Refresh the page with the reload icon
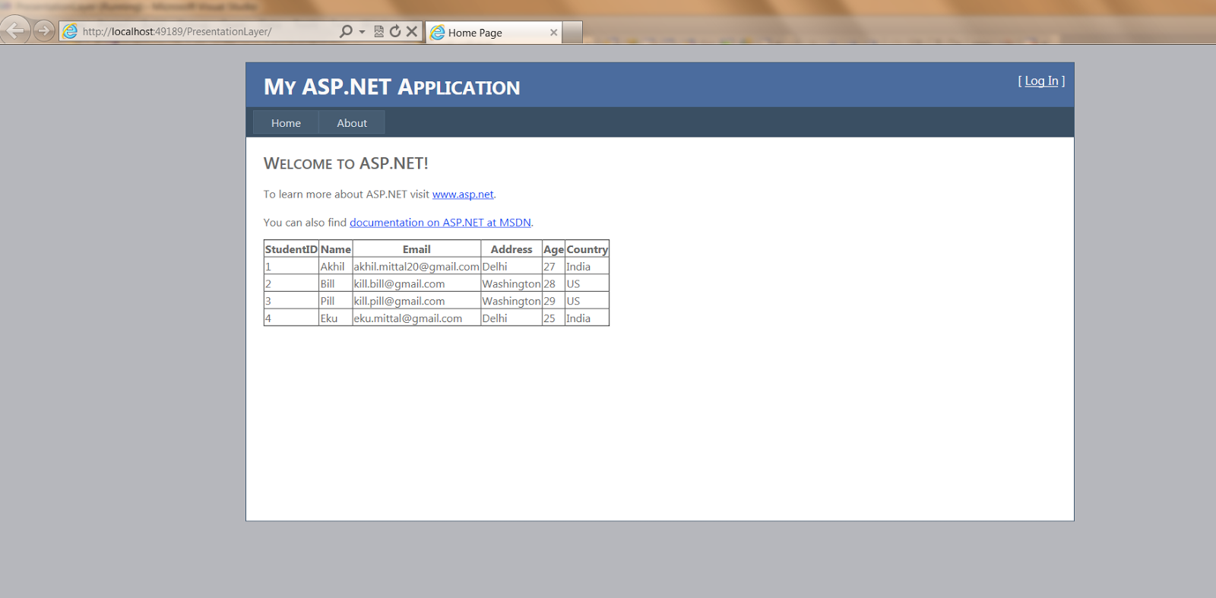 pos(395,31)
